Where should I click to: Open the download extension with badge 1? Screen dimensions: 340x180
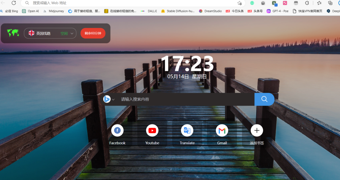[x=274, y=3]
